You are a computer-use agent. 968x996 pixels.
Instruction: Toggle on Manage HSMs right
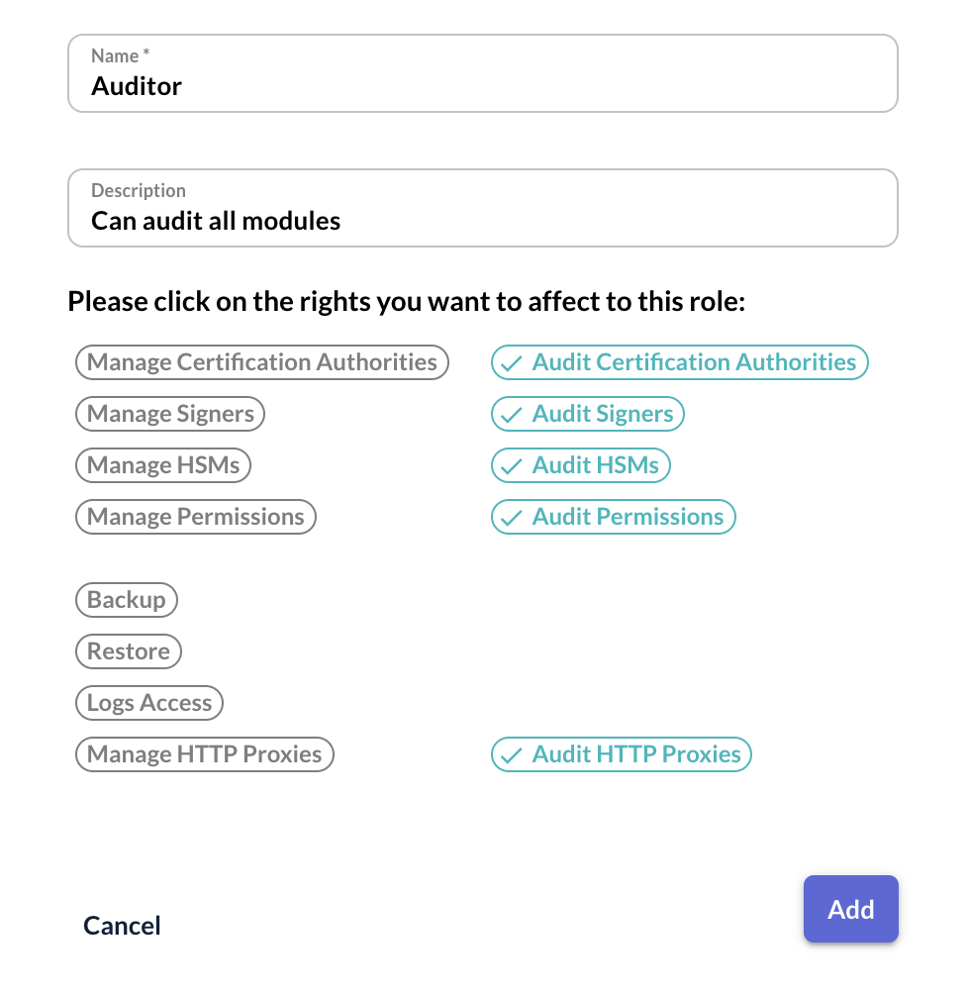pos(163,465)
